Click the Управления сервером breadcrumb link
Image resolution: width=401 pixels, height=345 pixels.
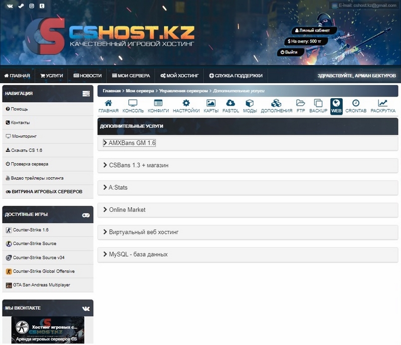[x=183, y=91]
